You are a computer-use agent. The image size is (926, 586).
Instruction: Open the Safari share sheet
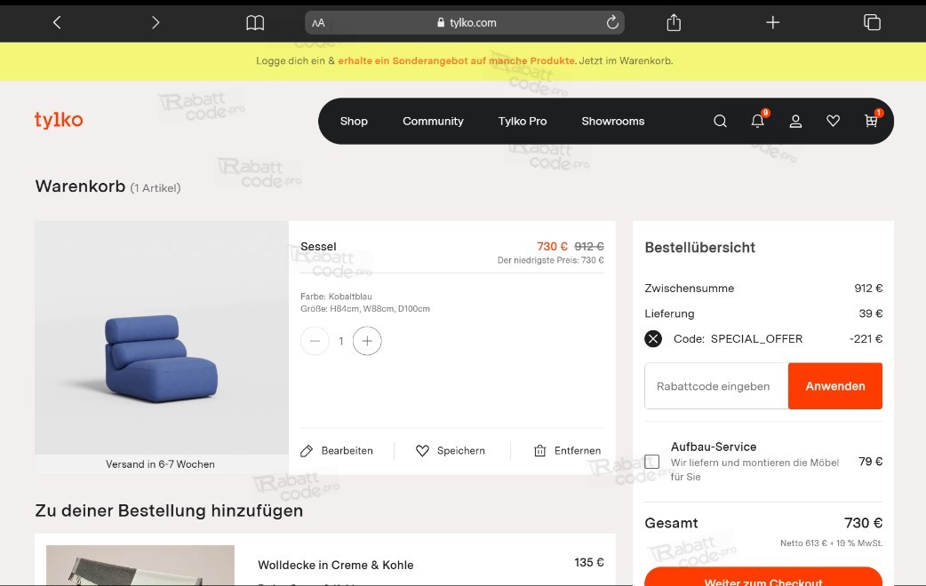674,22
